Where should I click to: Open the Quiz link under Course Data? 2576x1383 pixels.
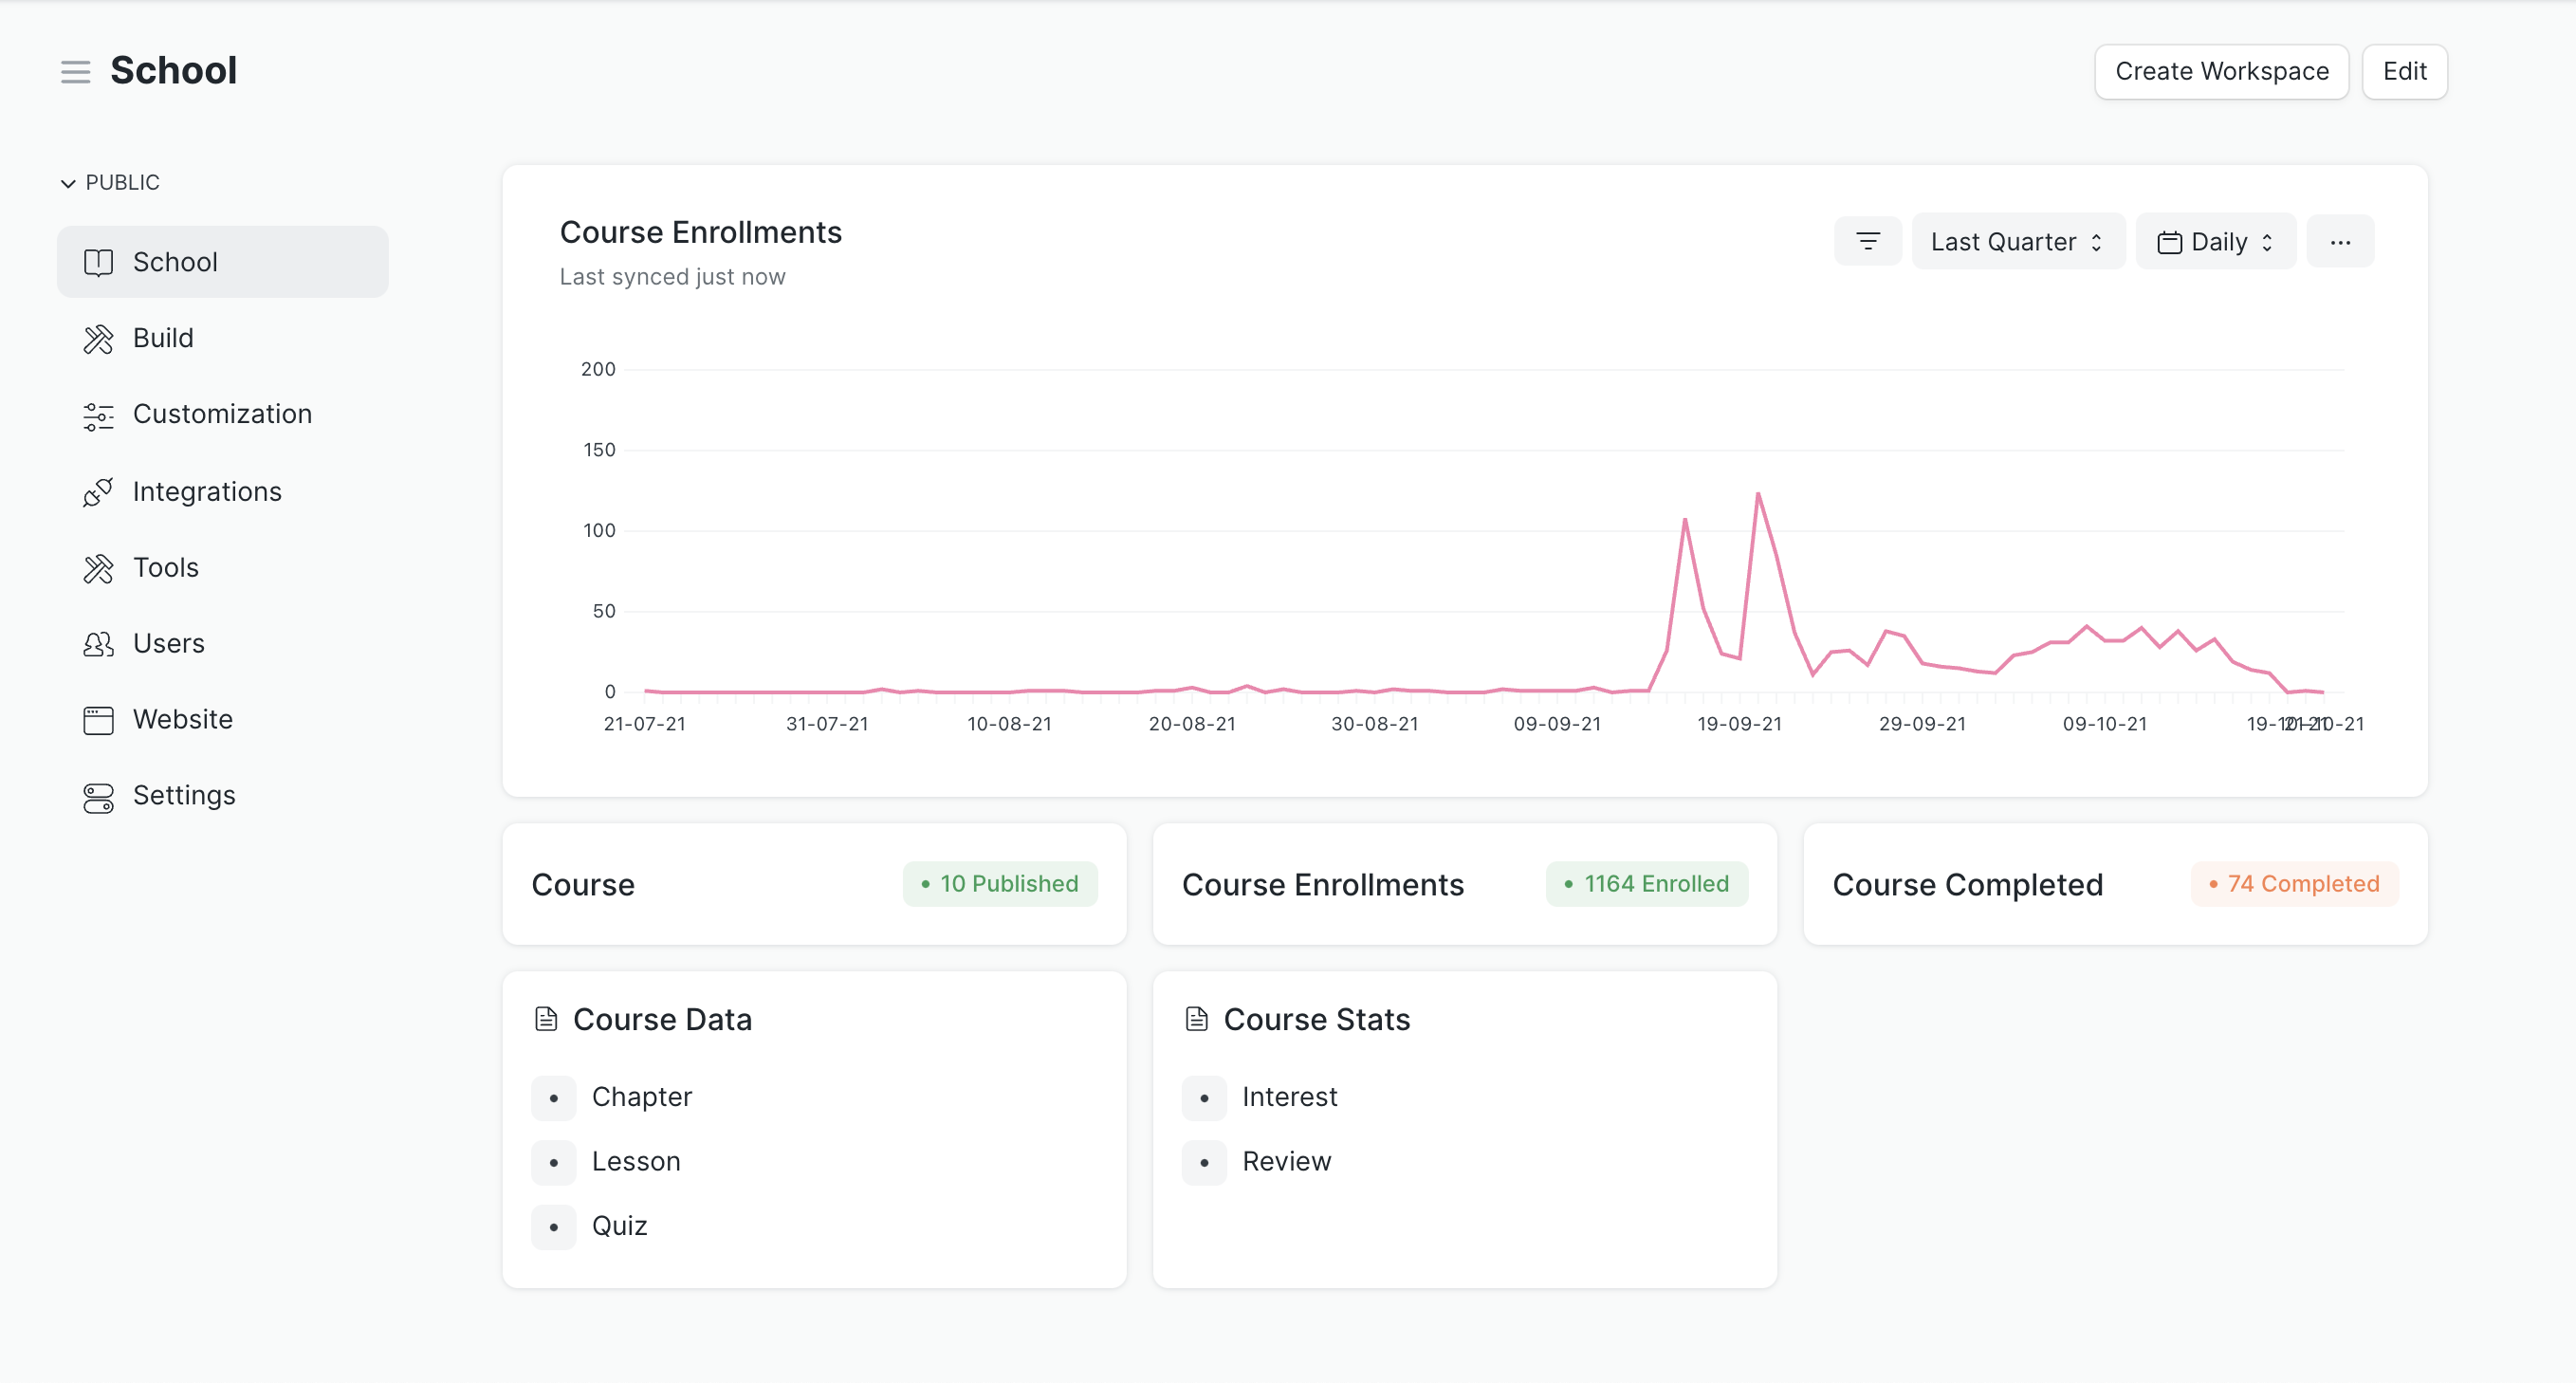point(619,1226)
